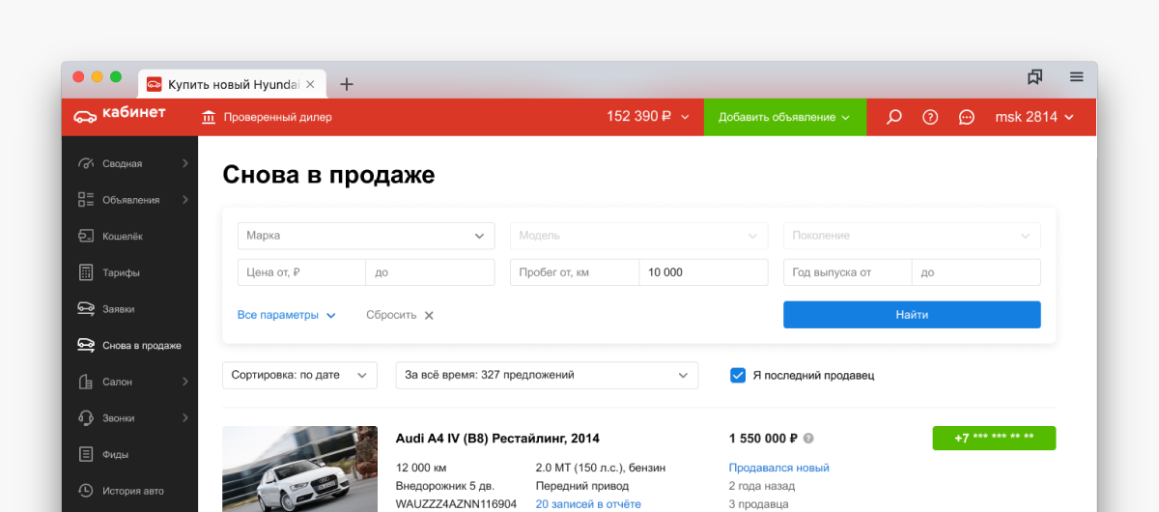Open Audi A4 IV (B8) listing title
The image size is (1159, 512).
(497, 438)
